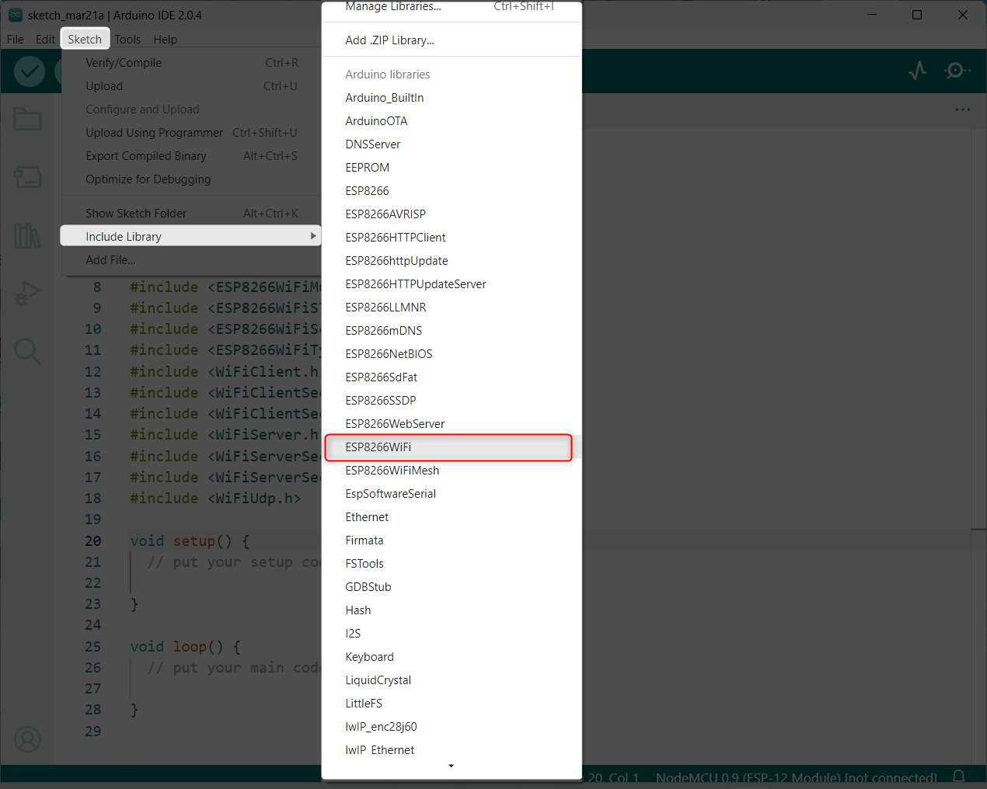Viewport: 987px width, 789px height.
Task: Select the plain ESP8266 library entry
Action: coord(452,191)
